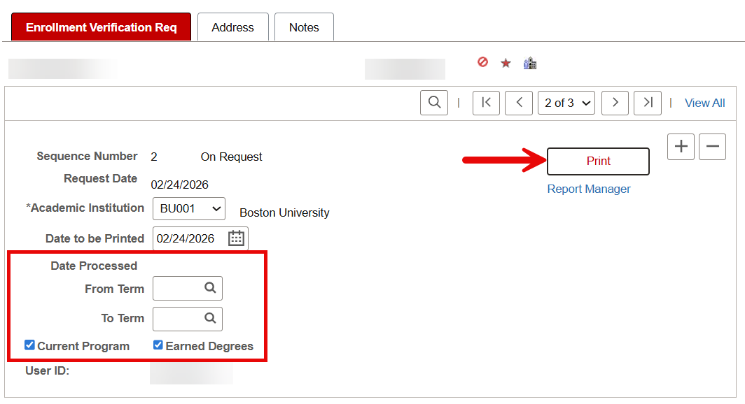Open the Report Manager link
This screenshot has width=745, height=404.
(589, 189)
